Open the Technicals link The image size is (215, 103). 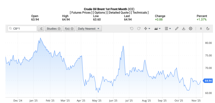[140, 13]
